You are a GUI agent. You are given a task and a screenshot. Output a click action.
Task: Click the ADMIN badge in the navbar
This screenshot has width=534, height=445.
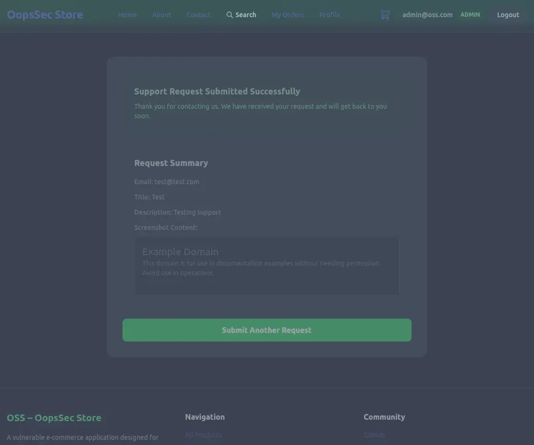(470, 15)
